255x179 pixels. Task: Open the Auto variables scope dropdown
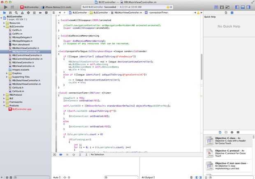(x=57, y=177)
